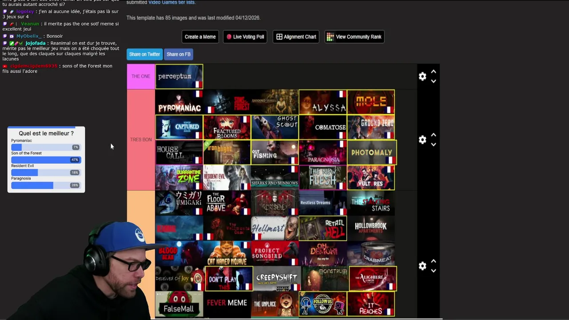This screenshot has width=569, height=320.
Task: Open settings gear for TRES BON tier
Action: click(x=422, y=140)
